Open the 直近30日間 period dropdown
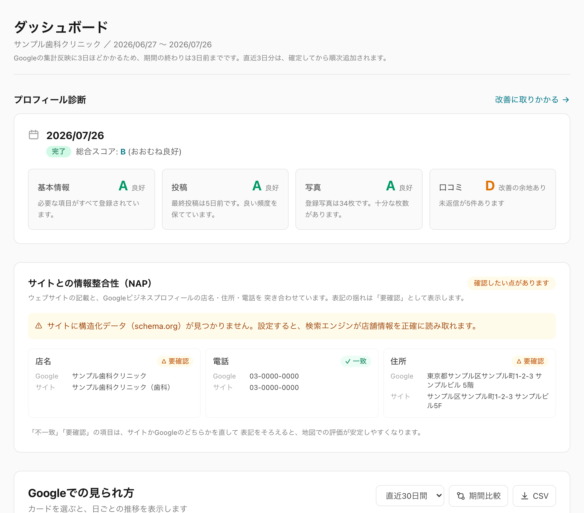584x513 pixels. click(410, 496)
